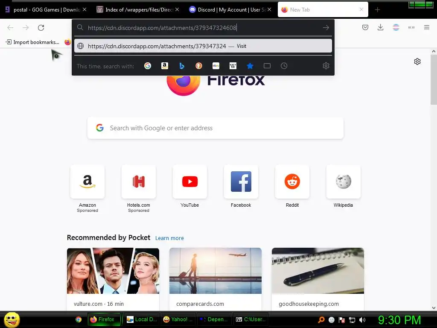Click Import bookmarks toolbar button
The width and height of the screenshot is (437, 328).
pyautogui.click(x=32, y=42)
